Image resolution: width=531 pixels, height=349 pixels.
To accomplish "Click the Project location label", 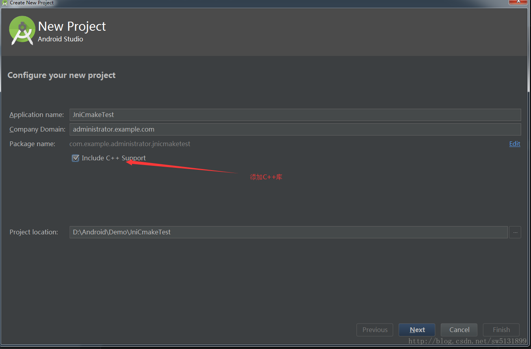I will [33, 232].
